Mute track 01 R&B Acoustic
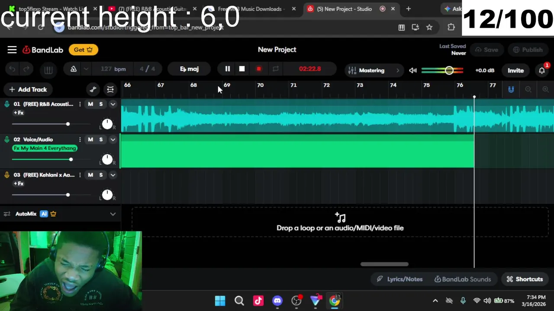 90,104
